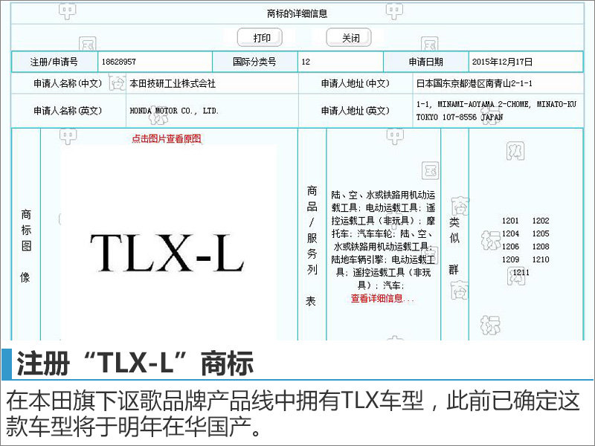Click the 申请人地址(中文) label
This screenshot has height=446, width=595.
(x=356, y=83)
